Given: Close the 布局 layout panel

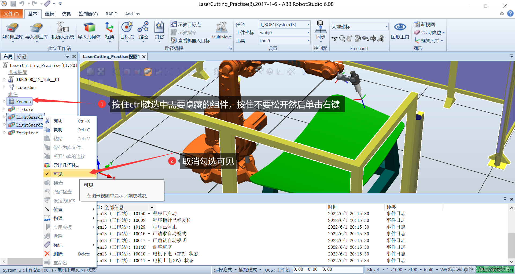Looking at the screenshot, I should pos(74,56).
